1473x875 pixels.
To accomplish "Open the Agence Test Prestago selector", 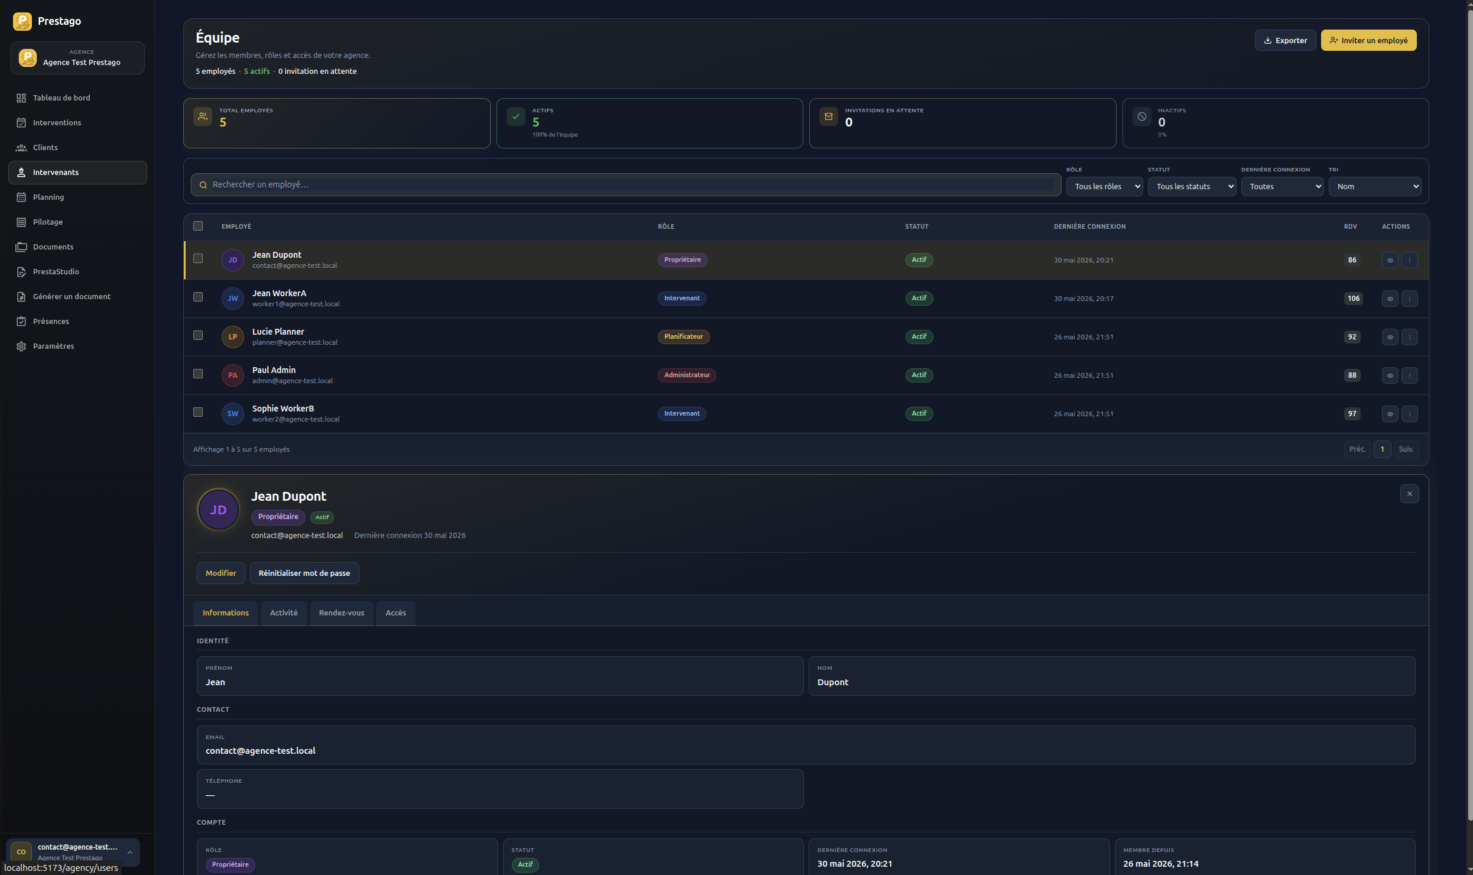I will point(77,58).
